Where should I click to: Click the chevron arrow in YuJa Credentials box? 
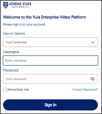coord(93,42)
